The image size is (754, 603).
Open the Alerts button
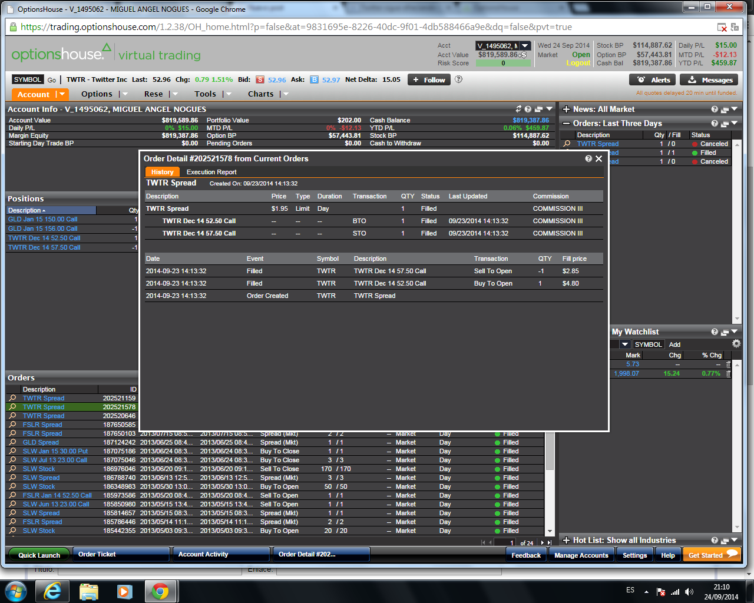653,79
